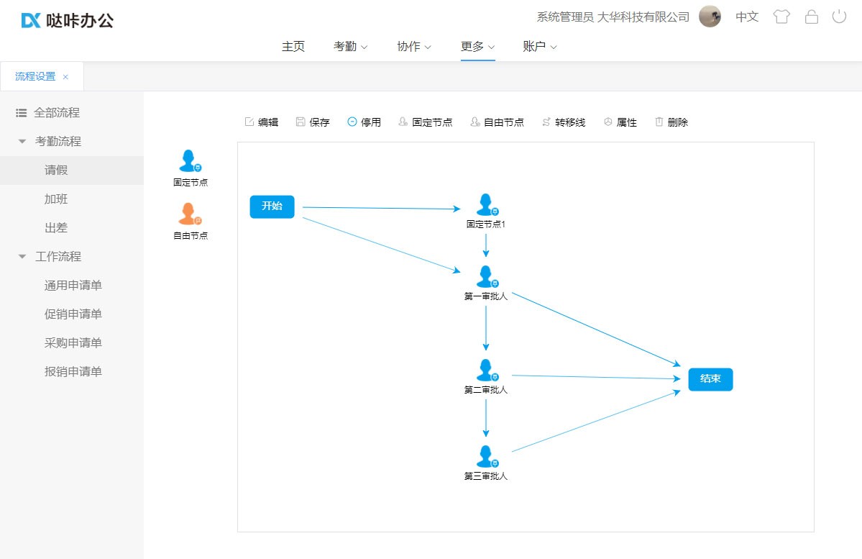This screenshot has height=559, width=862.
Task: Open the 更多 navigation menu
Action: [x=477, y=47]
